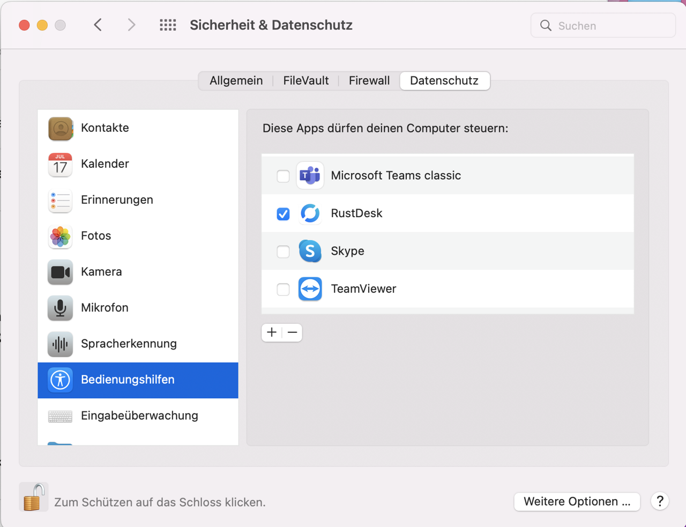686x527 pixels.
Task: Tick the Skype checkbox
Action: pyautogui.click(x=283, y=251)
